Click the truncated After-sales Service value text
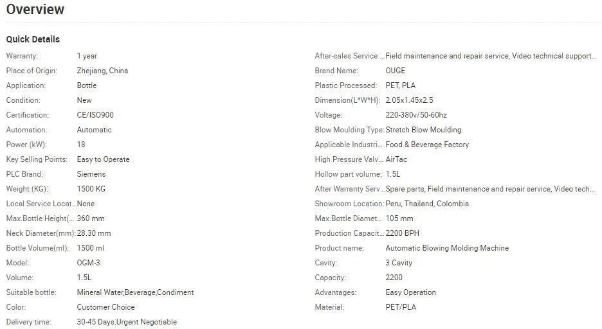This screenshot has height=329, width=602. [491, 56]
